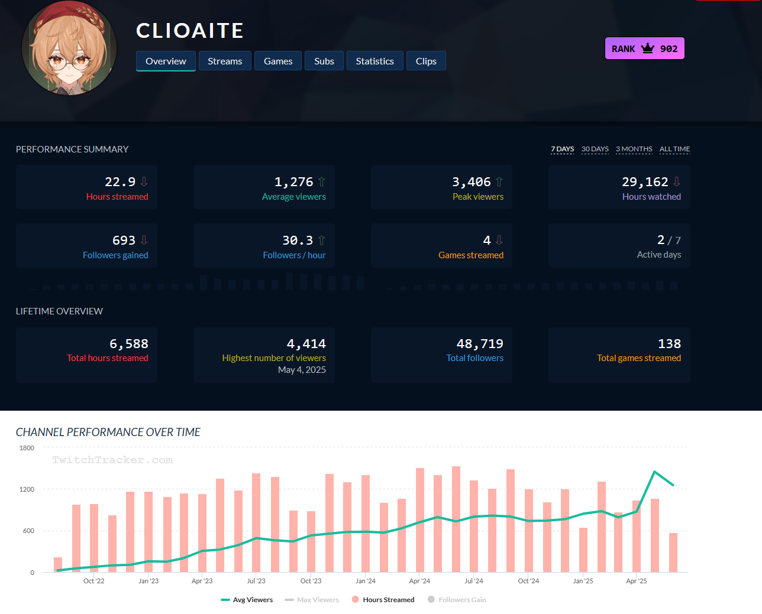Click the Peak viewers label
Image resolution: width=762 pixels, height=614 pixels.
tap(478, 197)
